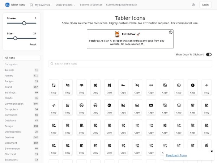Toggle Show Copy To Clipboard switch
This screenshot has height=163, width=217.
click(x=209, y=55)
